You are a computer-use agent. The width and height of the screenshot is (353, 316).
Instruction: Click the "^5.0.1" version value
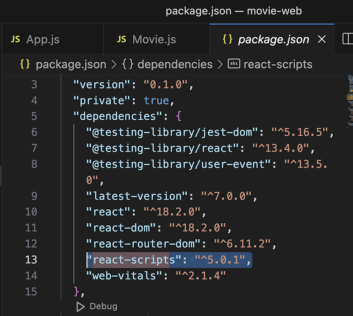pos(220,260)
